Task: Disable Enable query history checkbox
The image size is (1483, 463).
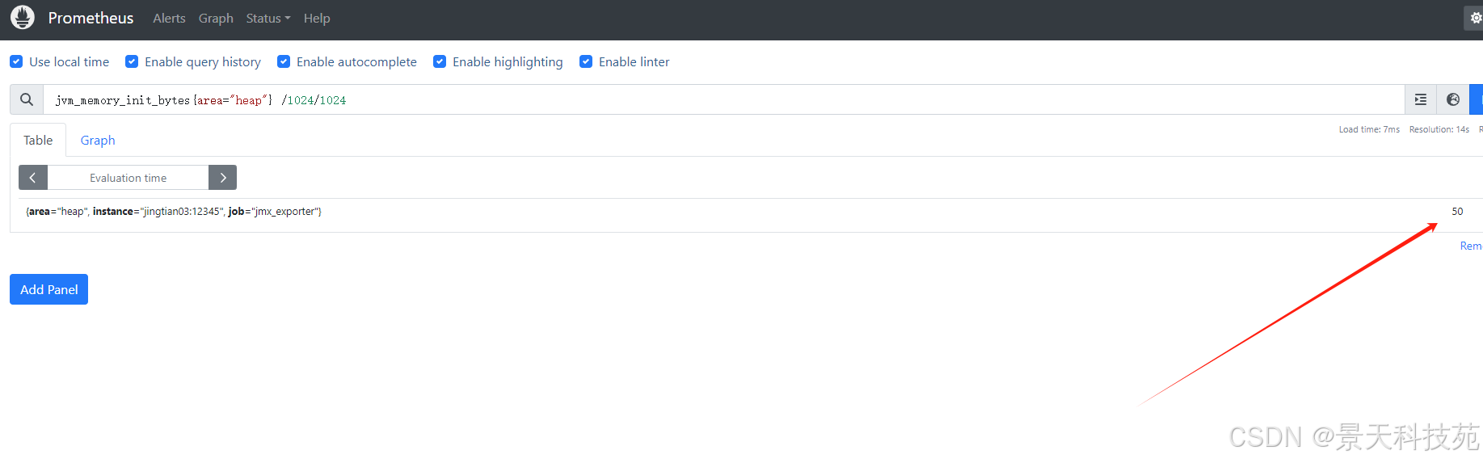Action: pyautogui.click(x=132, y=61)
